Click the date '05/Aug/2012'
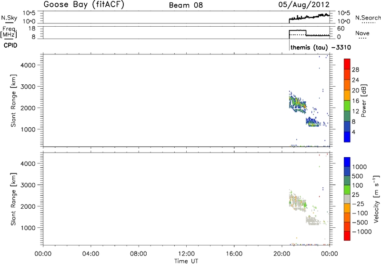 (304, 5)
